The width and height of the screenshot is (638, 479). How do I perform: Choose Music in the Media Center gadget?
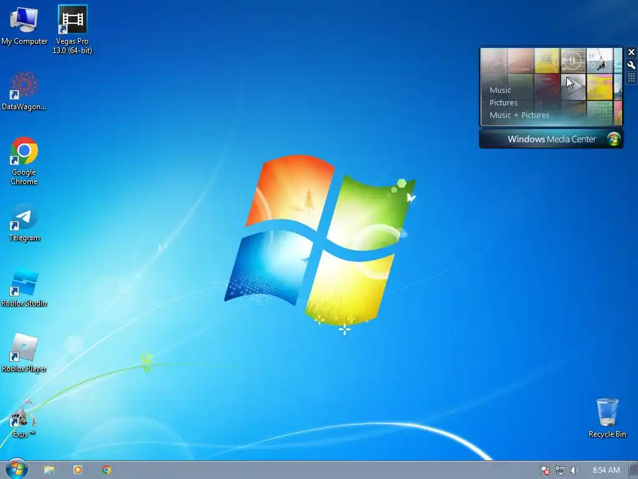(x=500, y=90)
